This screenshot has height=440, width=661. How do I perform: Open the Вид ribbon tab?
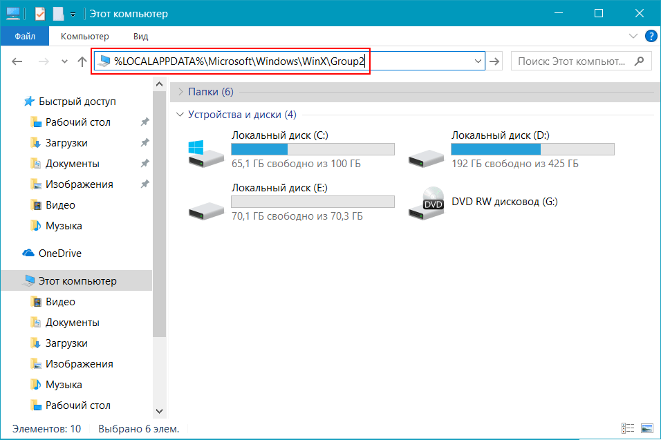click(141, 36)
